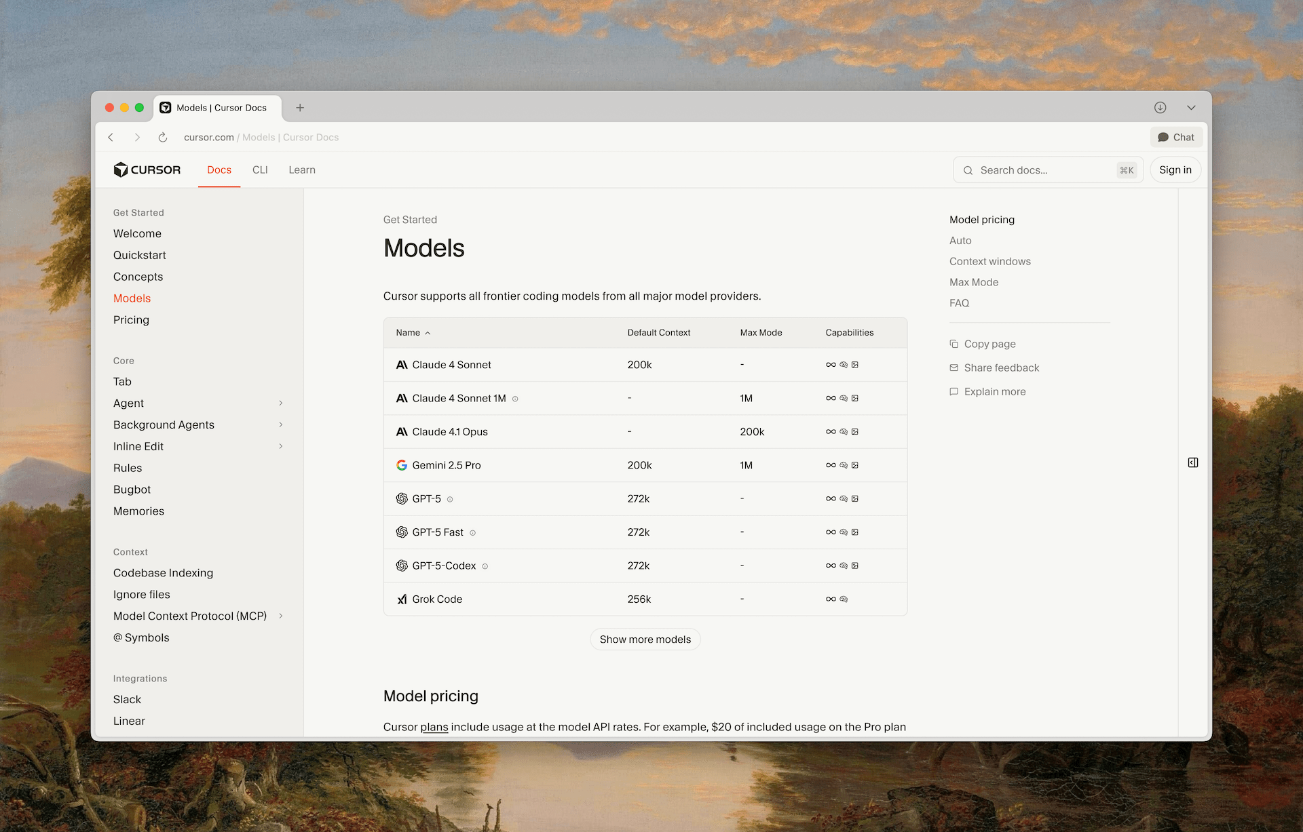This screenshot has height=832, width=1303.
Task: Click the info icon next to GPT-5
Action: [x=450, y=498]
